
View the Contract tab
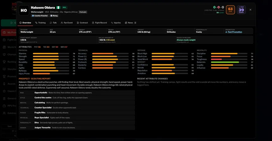point(83,23)
